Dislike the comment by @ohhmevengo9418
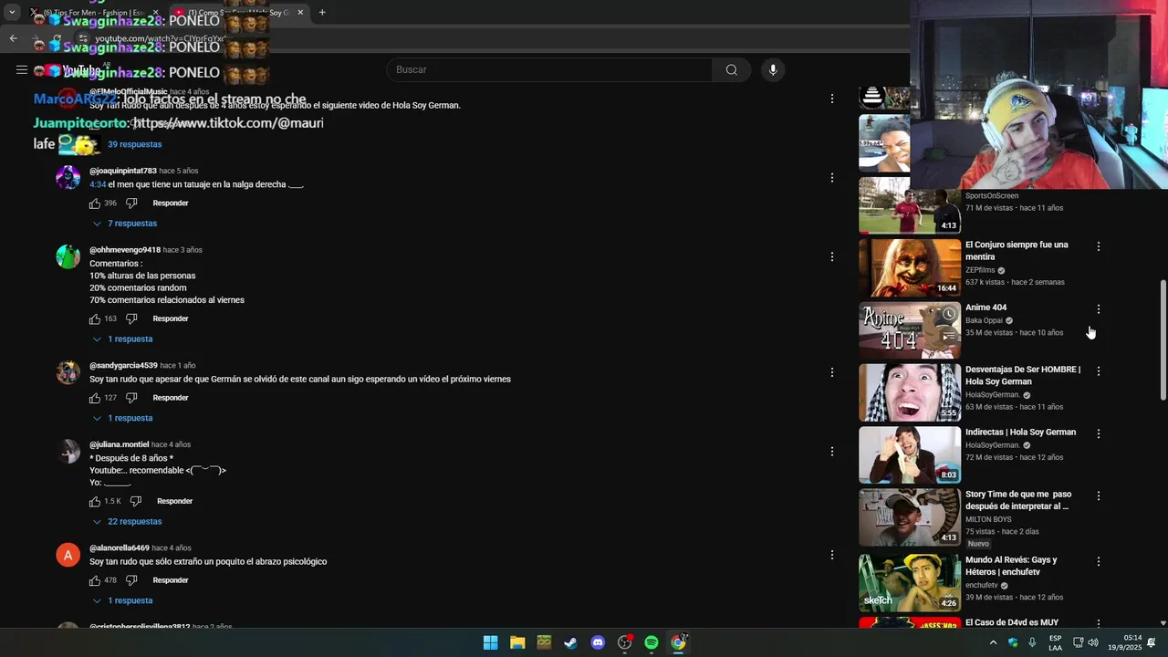The image size is (1168, 657). pyautogui.click(x=131, y=319)
